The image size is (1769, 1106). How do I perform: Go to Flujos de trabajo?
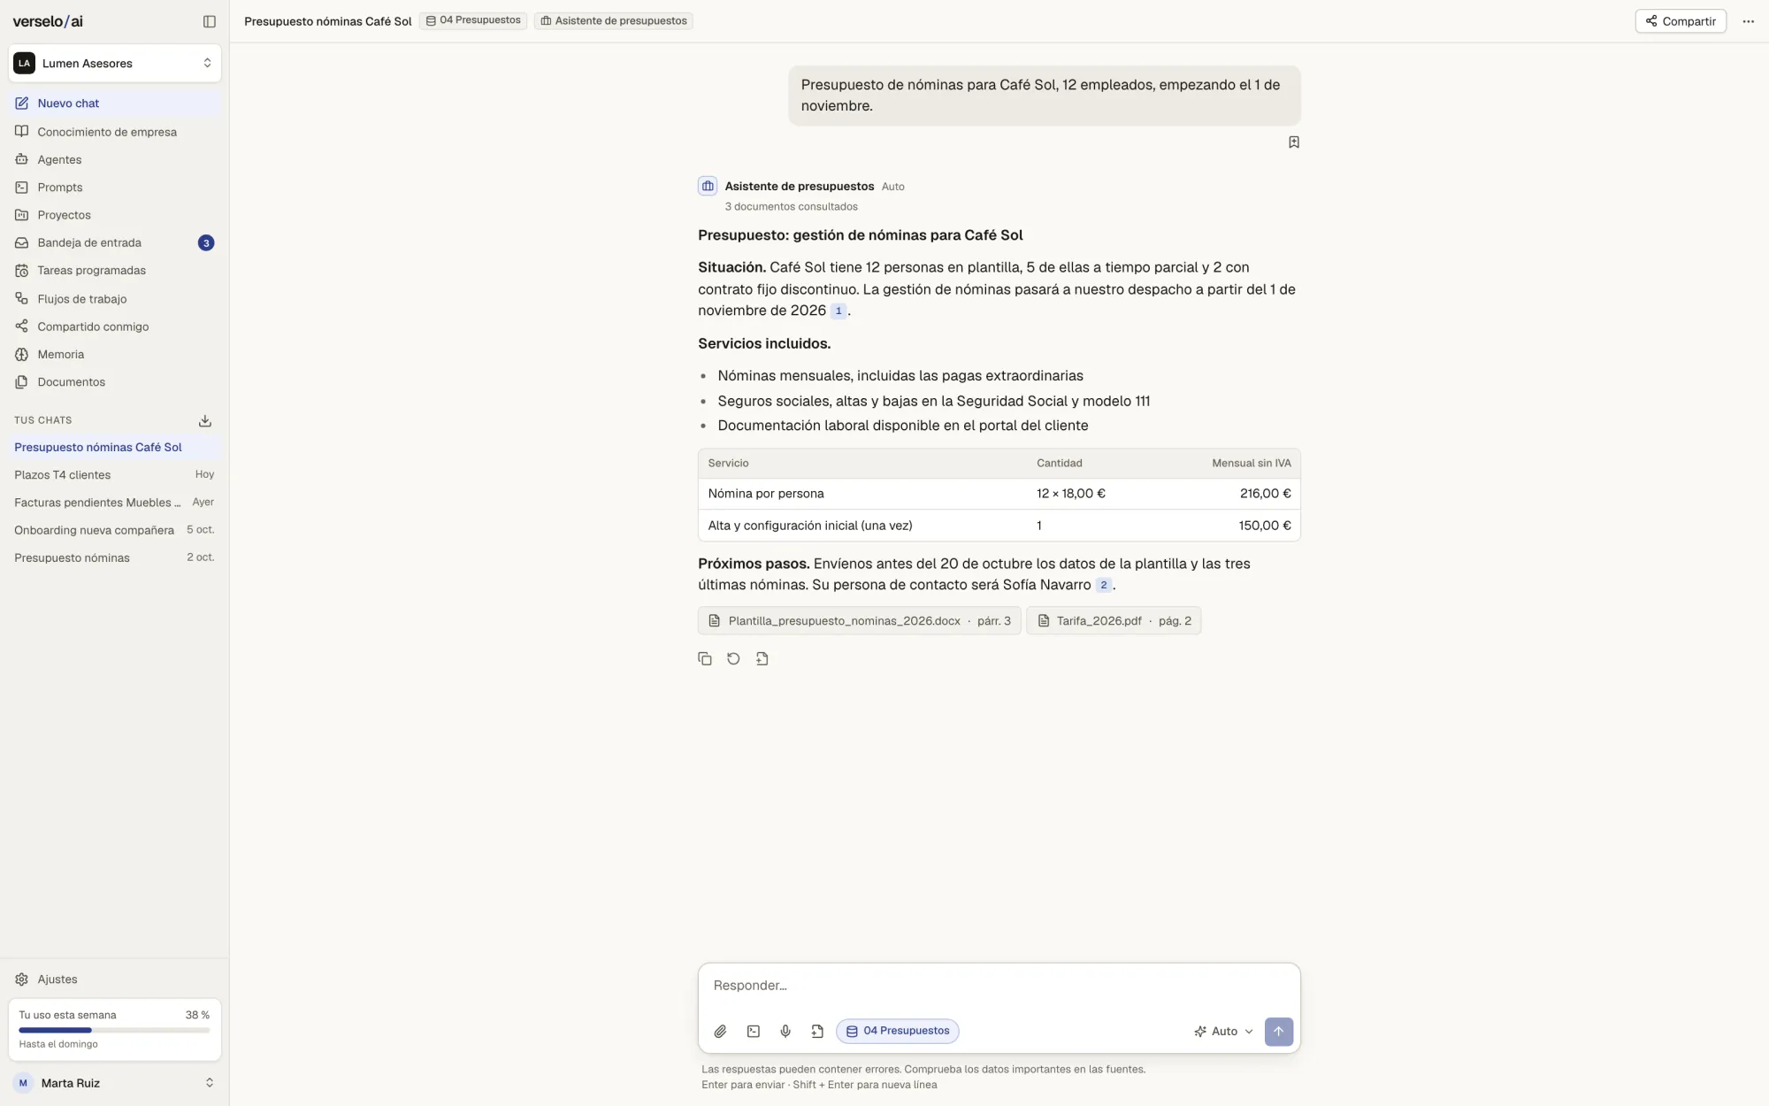pos(115,299)
